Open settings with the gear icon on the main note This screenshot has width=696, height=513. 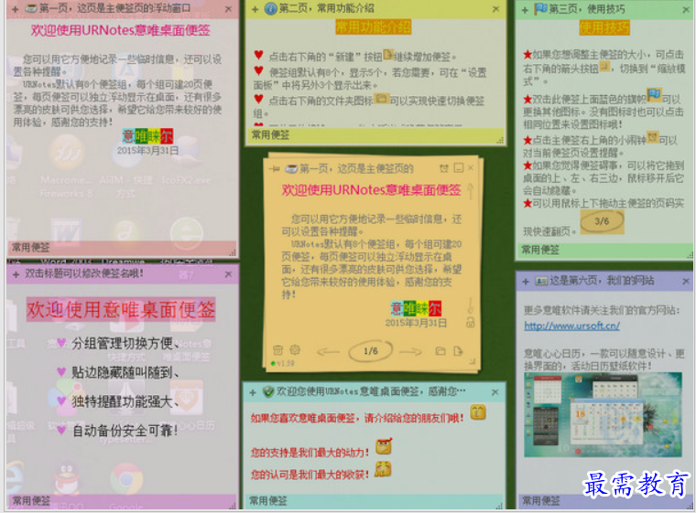pos(295,349)
